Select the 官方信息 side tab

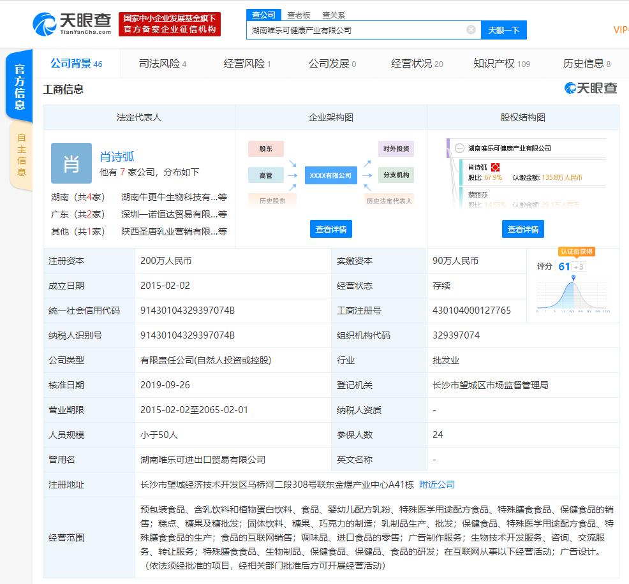[19, 86]
